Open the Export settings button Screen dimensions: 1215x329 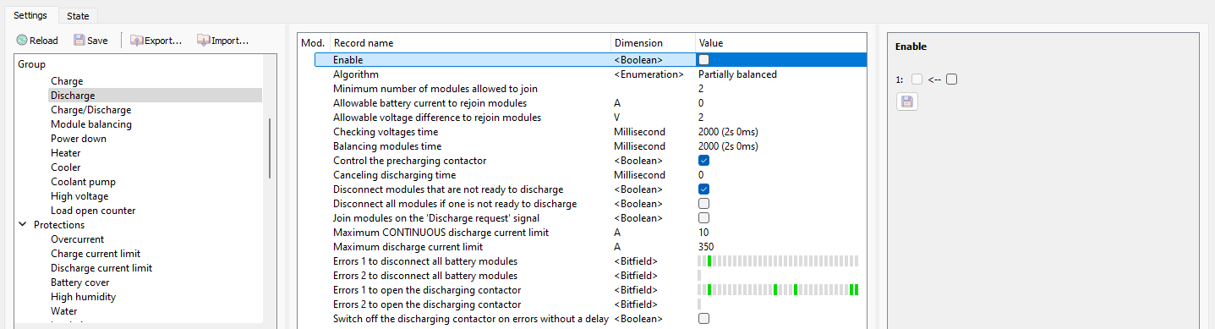tap(156, 40)
